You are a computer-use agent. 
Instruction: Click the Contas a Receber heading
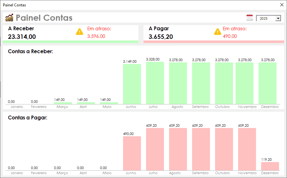pyautogui.click(x=30, y=52)
